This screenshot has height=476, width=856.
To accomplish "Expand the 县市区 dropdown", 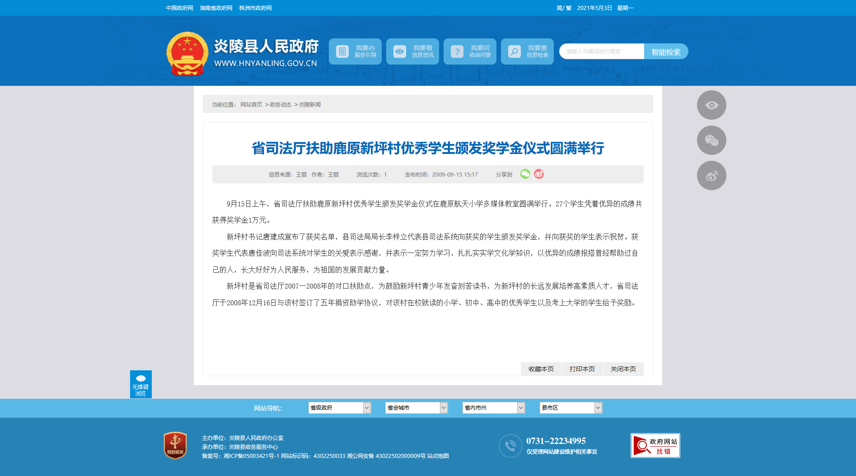I will point(571,408).
